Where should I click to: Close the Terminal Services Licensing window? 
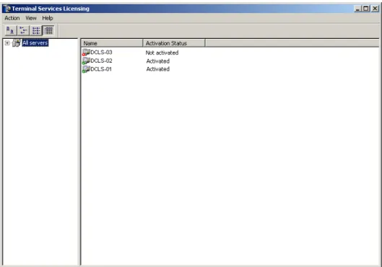coord(375,9)
